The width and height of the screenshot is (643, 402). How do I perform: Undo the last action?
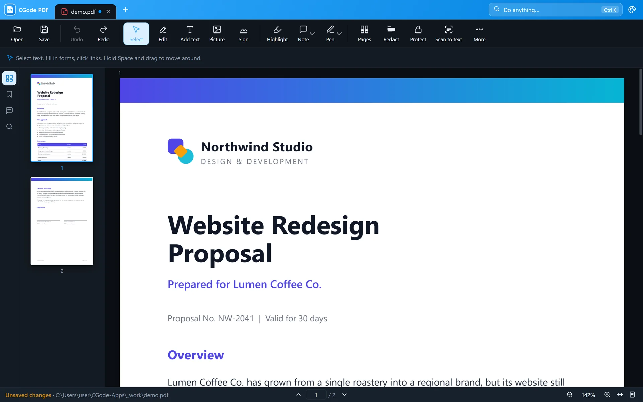point(77,33)
